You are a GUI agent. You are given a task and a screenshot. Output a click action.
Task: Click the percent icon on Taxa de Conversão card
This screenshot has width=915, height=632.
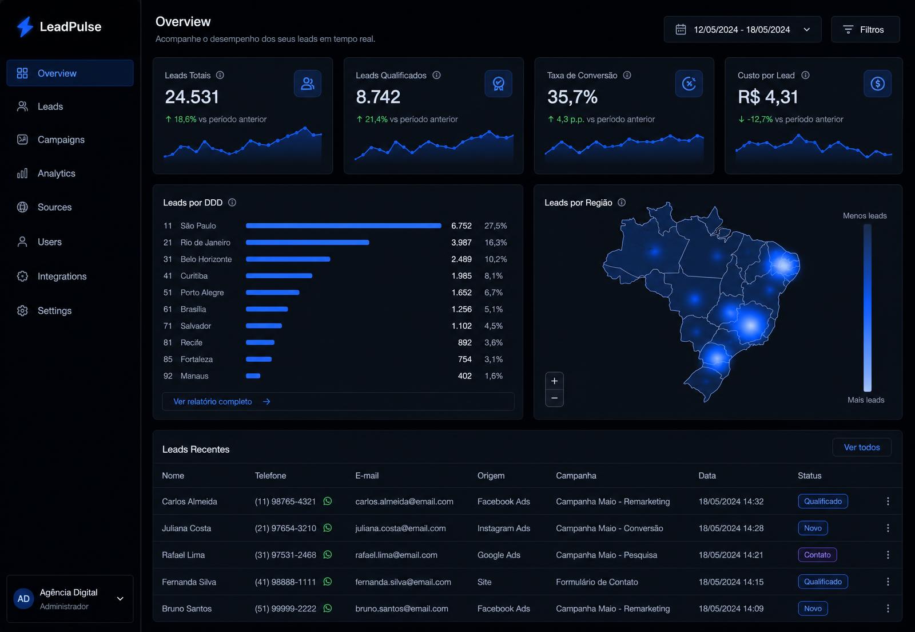click(689, 84)
